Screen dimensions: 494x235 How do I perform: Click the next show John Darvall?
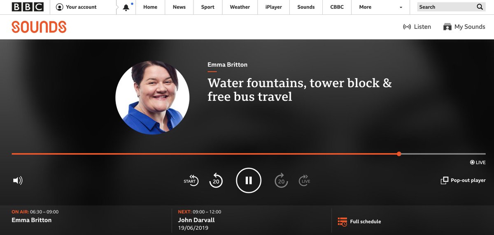click(196, 220)
